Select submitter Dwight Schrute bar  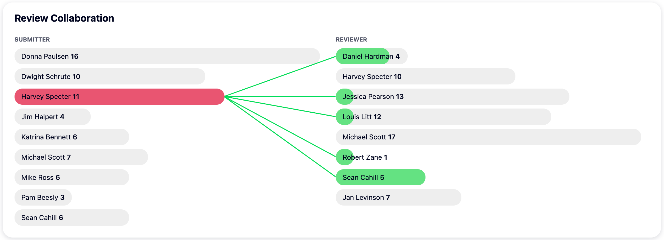tap(110, 77)
